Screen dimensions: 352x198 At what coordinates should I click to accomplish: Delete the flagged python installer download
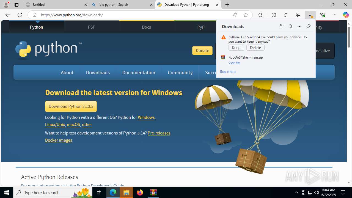pyautogui.click(x=255, y=48)
